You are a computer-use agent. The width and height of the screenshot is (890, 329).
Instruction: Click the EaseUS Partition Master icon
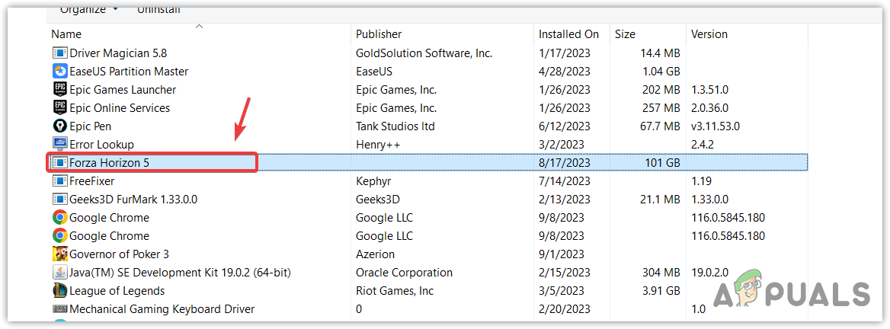tap(60, 72)
